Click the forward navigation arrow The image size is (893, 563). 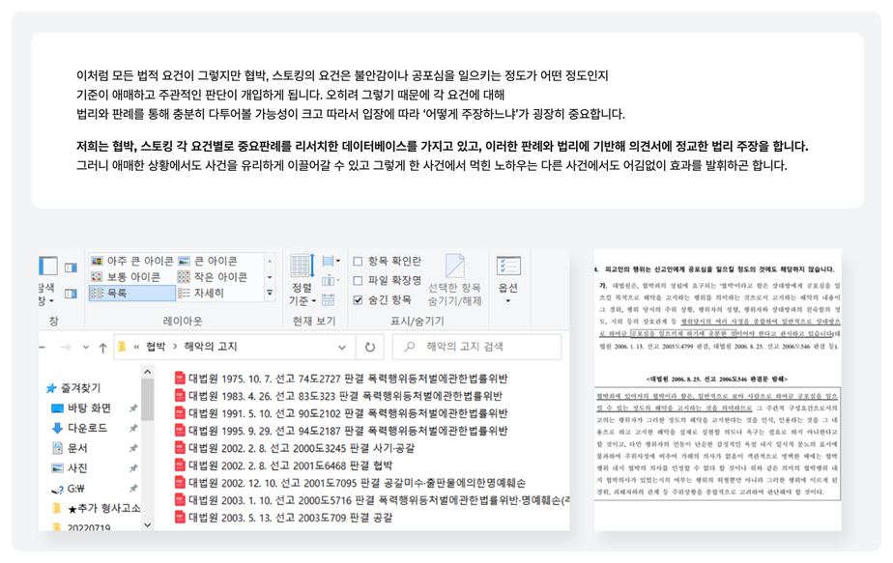[66, 348]
